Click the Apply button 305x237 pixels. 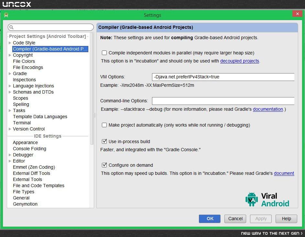(261, 219)
